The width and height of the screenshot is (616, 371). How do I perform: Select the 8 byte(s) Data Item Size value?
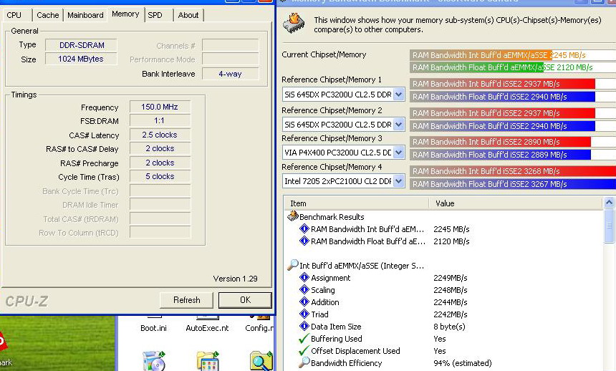[x=449, y=327]
